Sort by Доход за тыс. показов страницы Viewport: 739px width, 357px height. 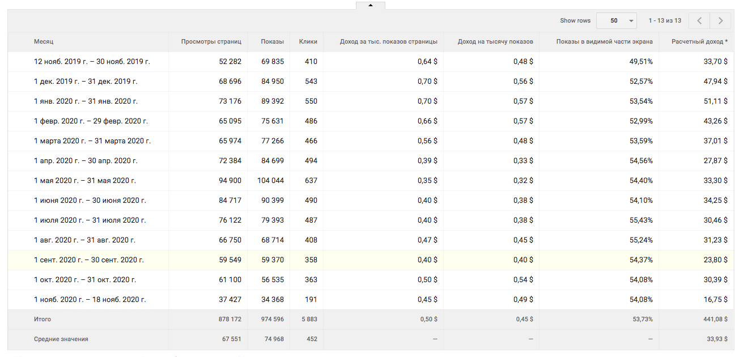click(x=388, y=41)
